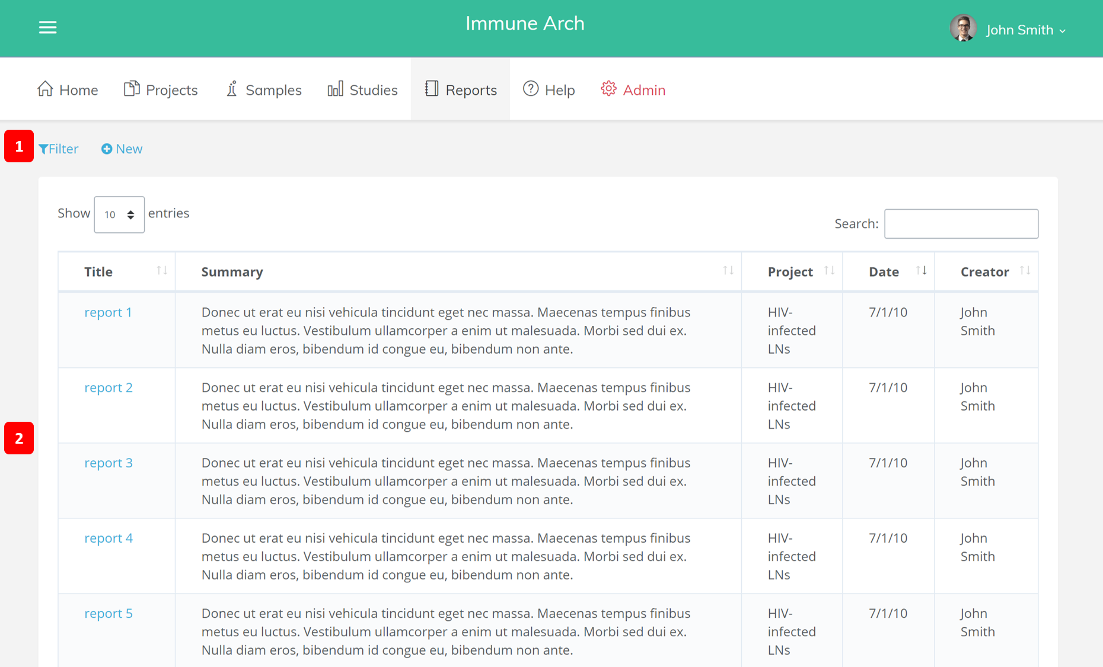Click HIV-infected LNs in report 5 row
This screenshot has height=667, width=1103.
click(792, 631)
